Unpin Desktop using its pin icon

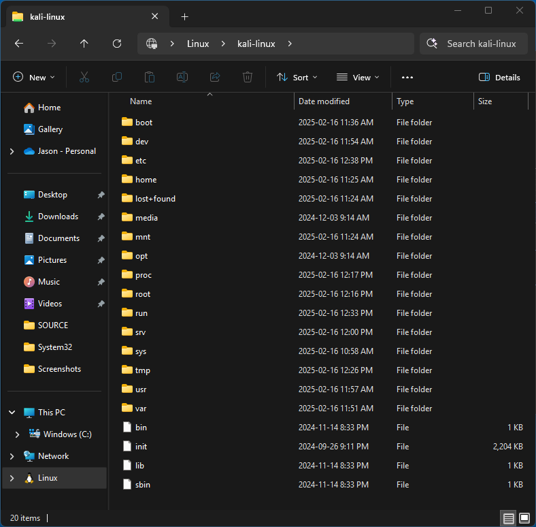(x=101, y=195)
